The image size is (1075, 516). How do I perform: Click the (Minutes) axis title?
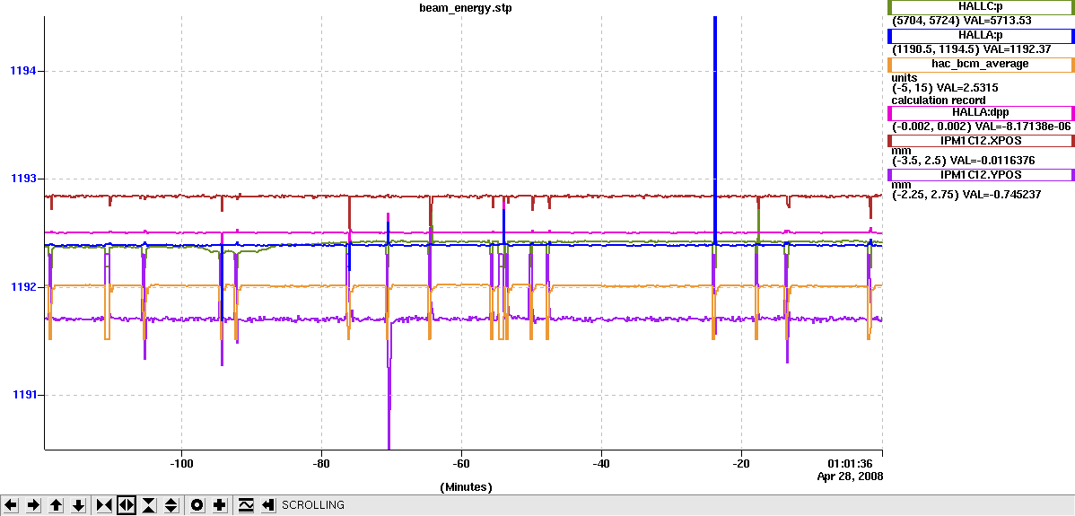click(x=467, y=487)
